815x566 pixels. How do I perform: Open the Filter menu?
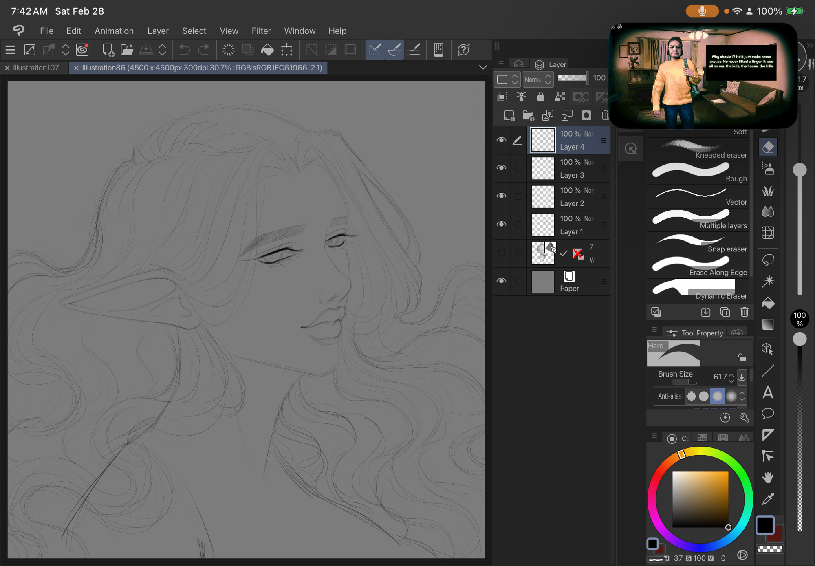click(x=261, y=31)
